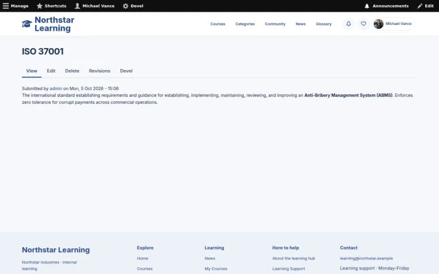Open the Devel tab under title

[126, 71]
